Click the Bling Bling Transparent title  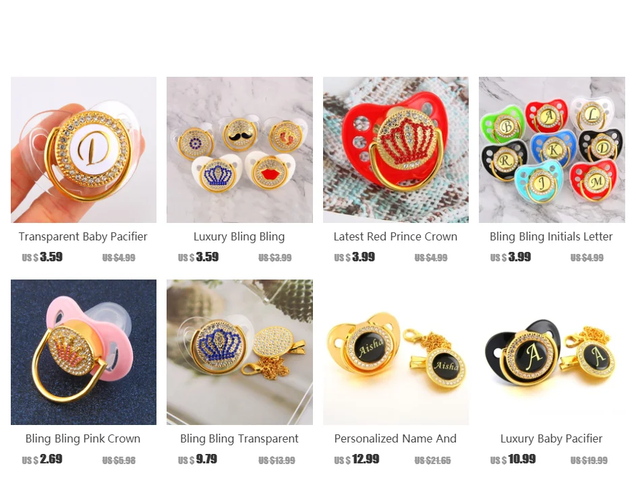click(x=239, y=438)
